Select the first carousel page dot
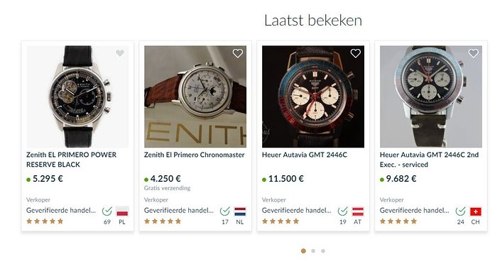The image size is (490, 264). 303,251
